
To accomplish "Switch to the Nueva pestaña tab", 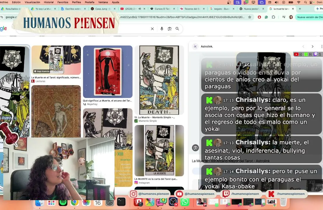I will point(251,9).
